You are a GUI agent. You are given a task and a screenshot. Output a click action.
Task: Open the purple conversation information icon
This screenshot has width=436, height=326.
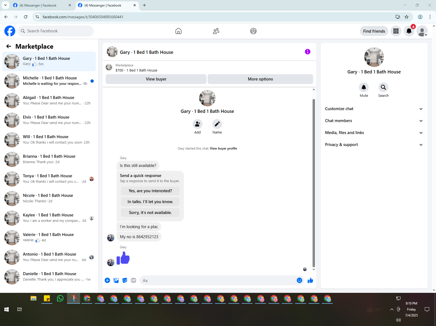tap(308, 52)
